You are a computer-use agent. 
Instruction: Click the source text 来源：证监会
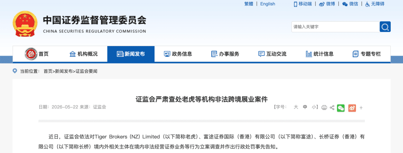click(x=93, y=107)
